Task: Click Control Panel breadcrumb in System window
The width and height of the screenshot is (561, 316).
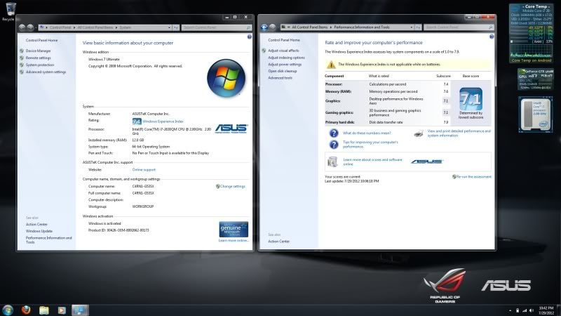Action: pos(60,27)
